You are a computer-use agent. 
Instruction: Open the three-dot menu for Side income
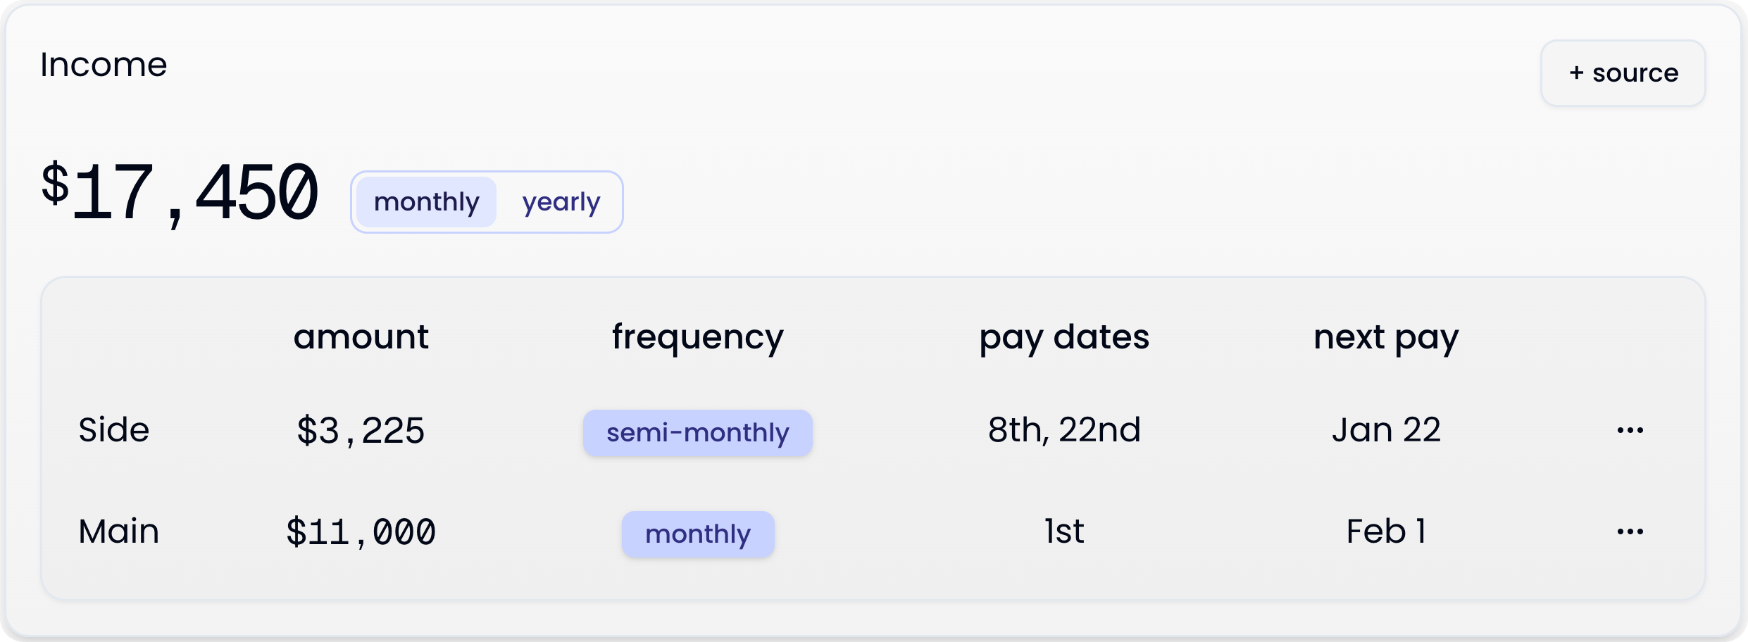coord(1630,430)
